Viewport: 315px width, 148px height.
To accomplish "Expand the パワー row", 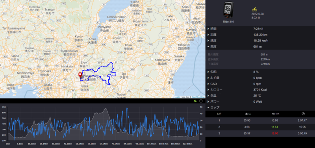I will click(209, 102).
